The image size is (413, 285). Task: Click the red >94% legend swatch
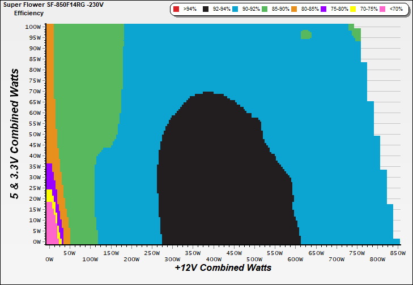177,10
